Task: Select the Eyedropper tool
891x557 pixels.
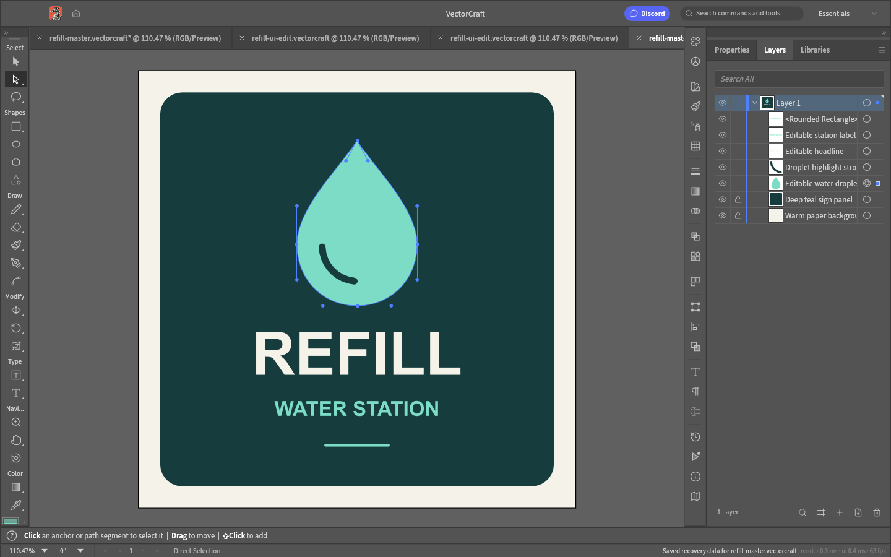Action: [16, 505]
